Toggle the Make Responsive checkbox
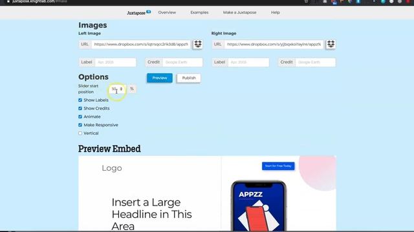The image size is (414, 232). tap(80, 125)
